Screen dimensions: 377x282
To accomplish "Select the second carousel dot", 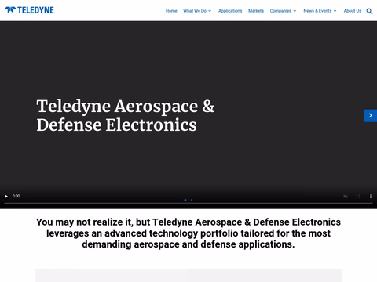I will pyautogui.click(x=192, y=200).
